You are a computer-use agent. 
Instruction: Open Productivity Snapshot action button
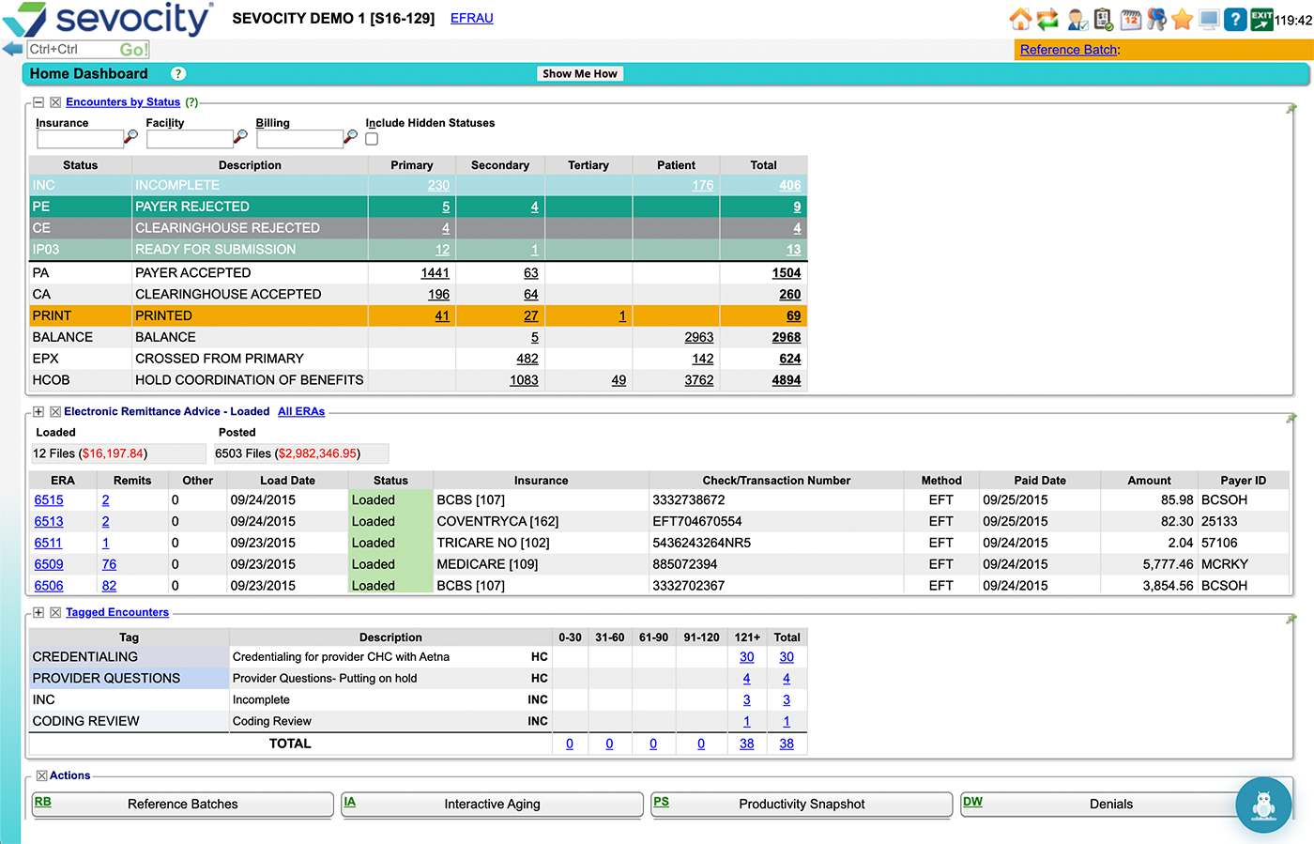click(802, 805)
